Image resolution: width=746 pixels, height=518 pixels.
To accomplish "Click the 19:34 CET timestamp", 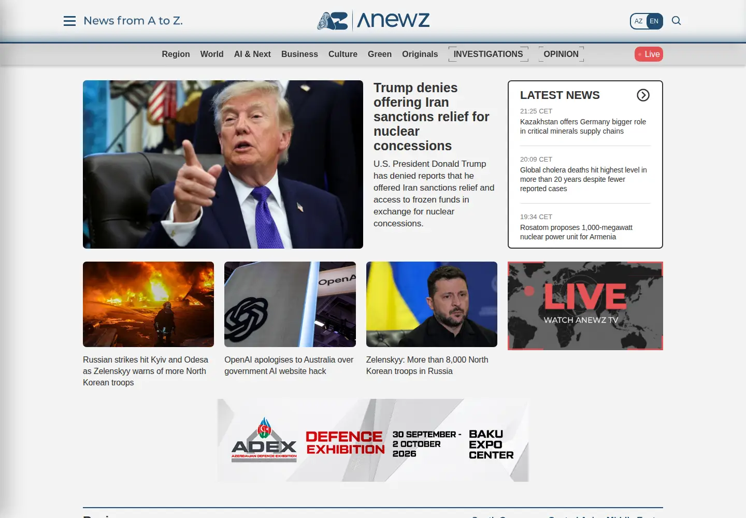I will [x=536, y=217].
